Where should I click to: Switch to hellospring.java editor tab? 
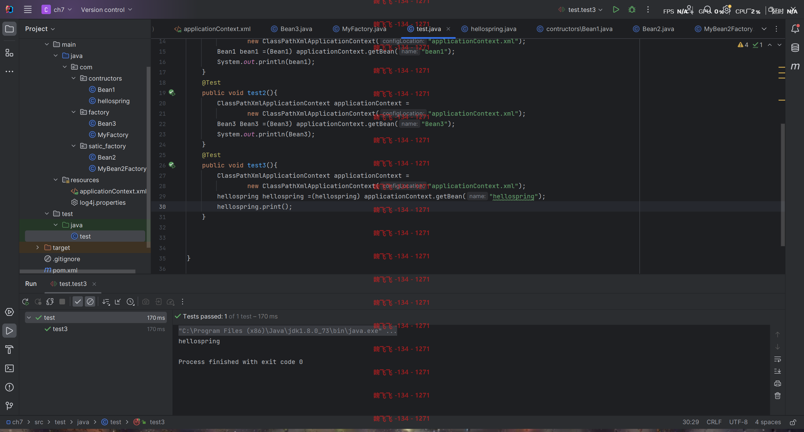489,29
